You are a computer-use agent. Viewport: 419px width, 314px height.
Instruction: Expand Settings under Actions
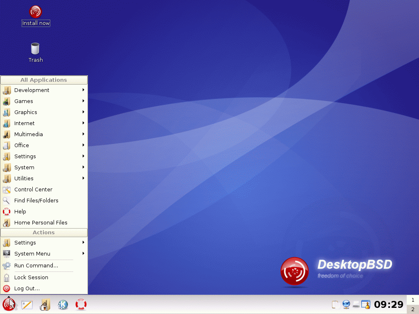pyautogui.click(x=44, y=243)
